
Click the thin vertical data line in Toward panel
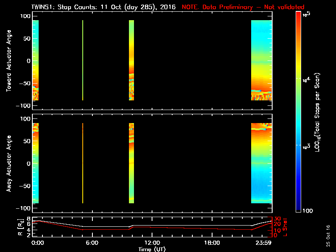(83, 60)
